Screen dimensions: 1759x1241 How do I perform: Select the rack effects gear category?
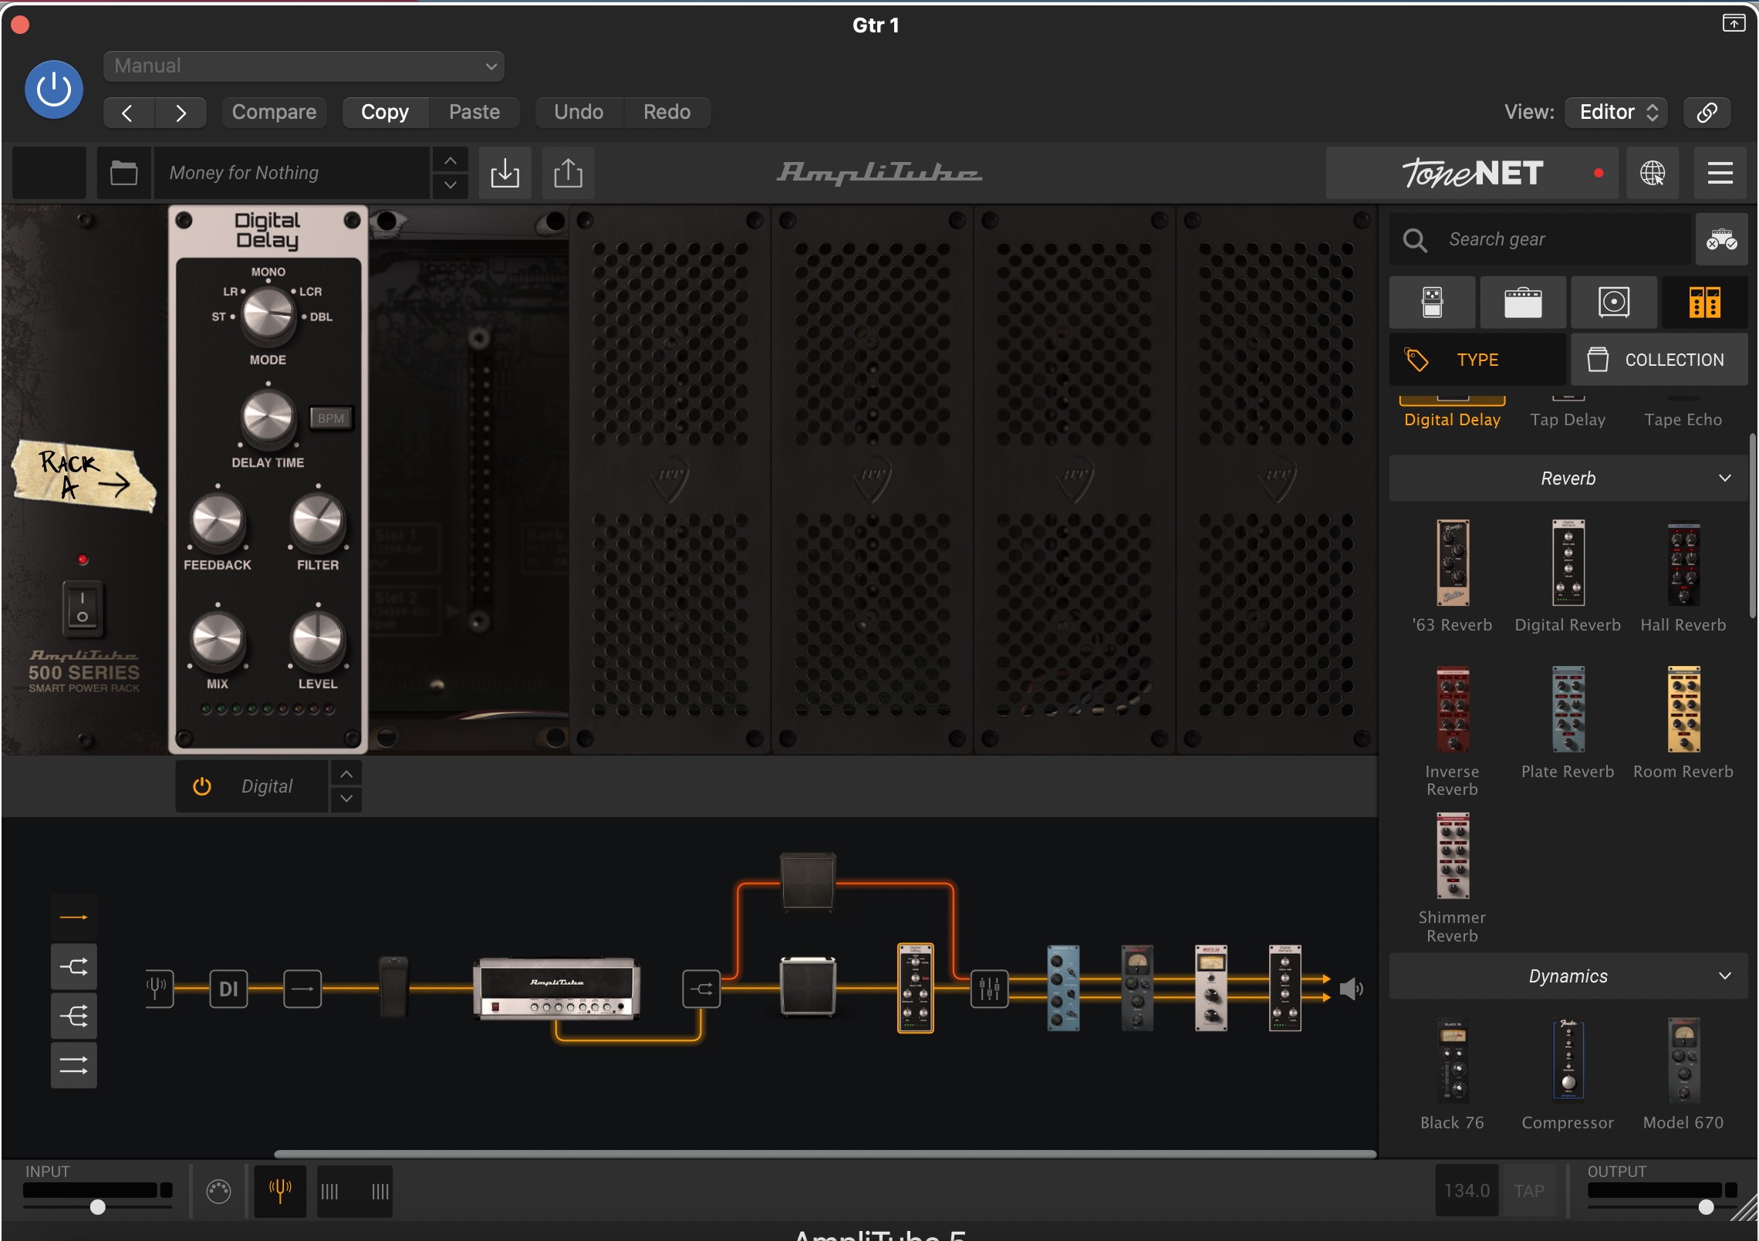tap(1705, 303)
